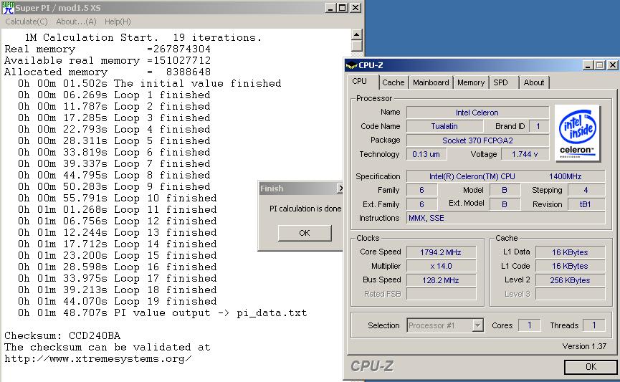Click the L1 Code value '16 KBytes'
Viewport: 620px width, 382px height.
570,266
